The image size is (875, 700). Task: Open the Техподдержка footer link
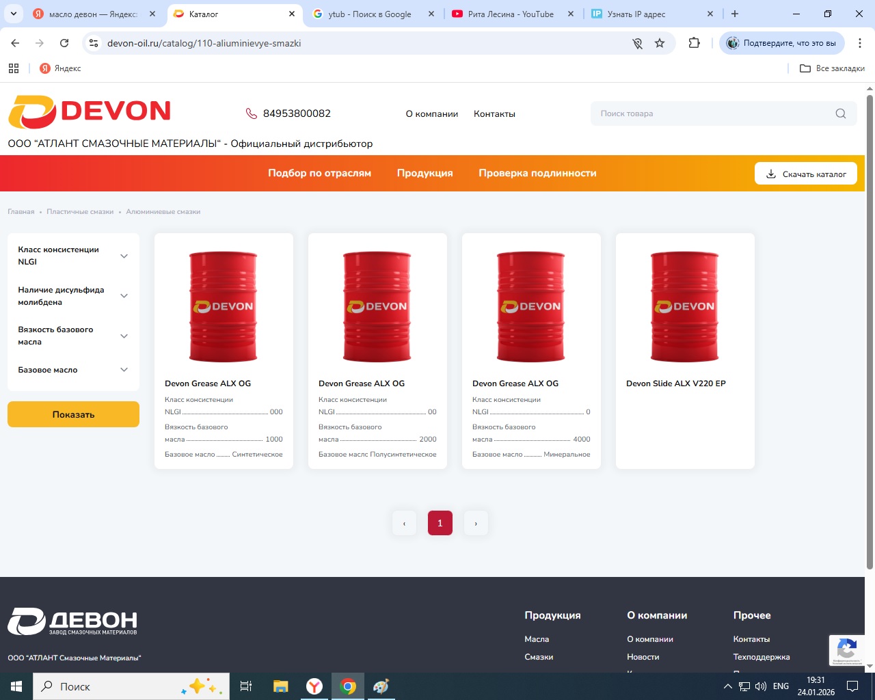(762, 657)
